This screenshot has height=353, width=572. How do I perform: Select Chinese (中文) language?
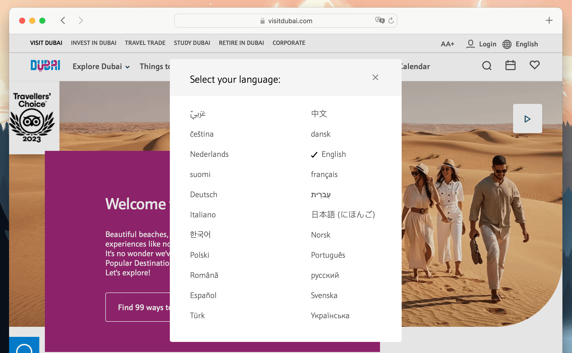(x=319, y=114)
